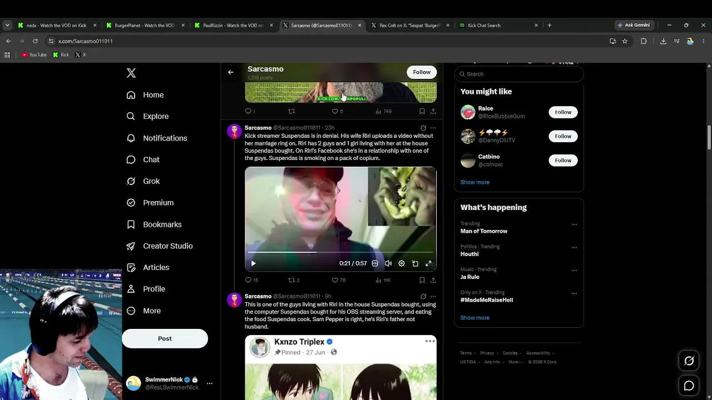Open Notifications in the X sidebar
The width and height of the screenshot is (712, 400).
pyautogui.click(x=157, y=138)
